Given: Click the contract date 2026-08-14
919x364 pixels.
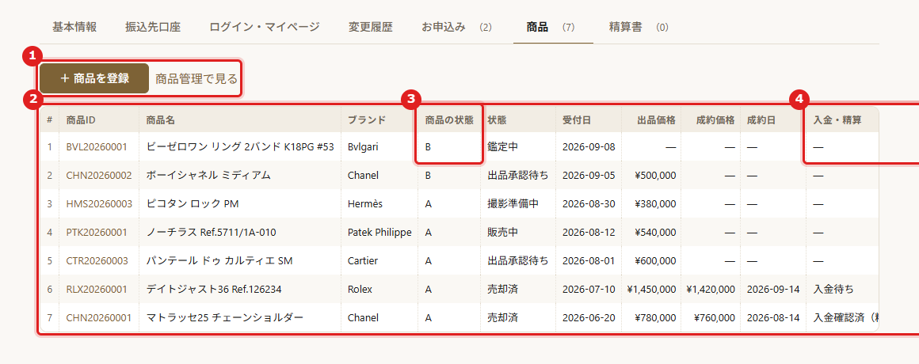Looking at the screenshot, I should click(774, 318).
